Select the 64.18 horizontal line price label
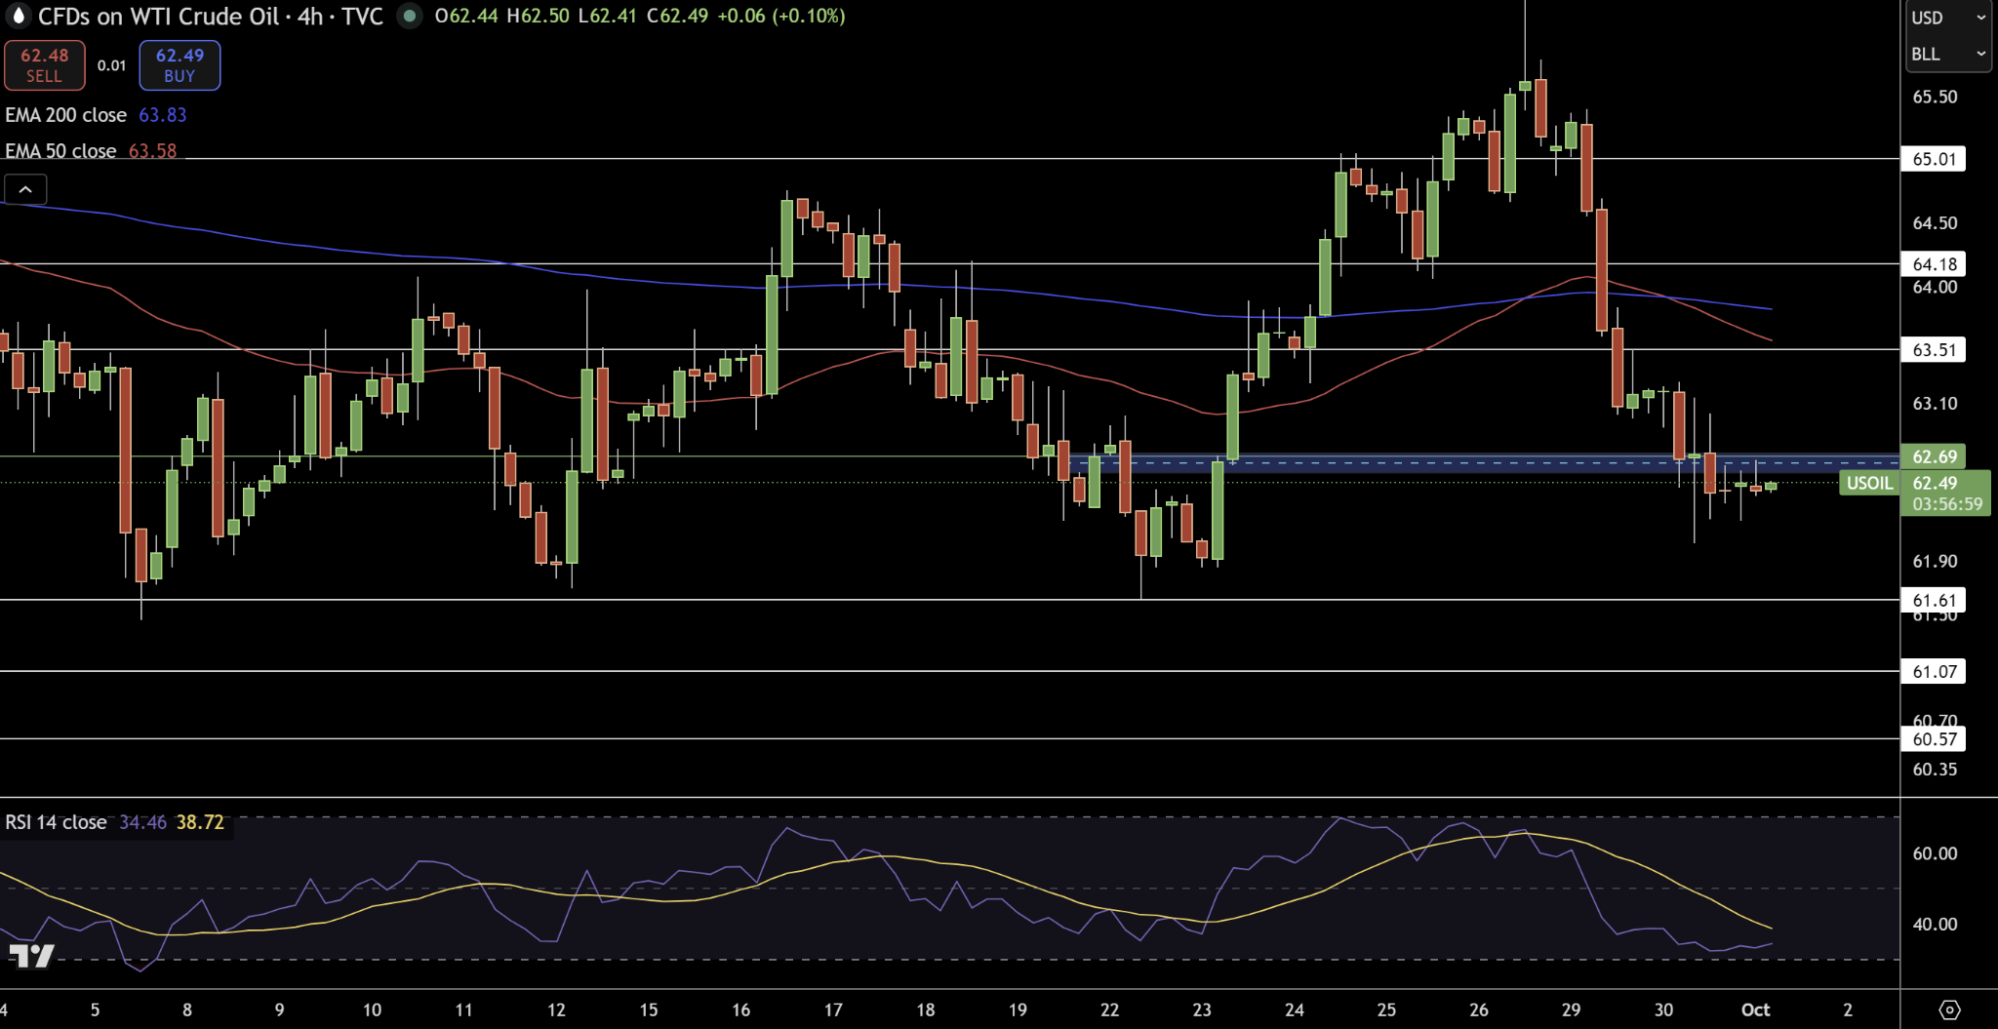The width and height of the screenshot is (1998, 1029). tap(1934, 264)
